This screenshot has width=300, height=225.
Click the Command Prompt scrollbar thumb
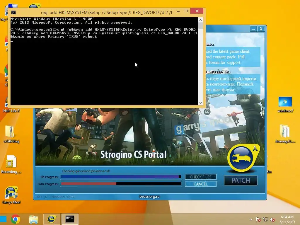[200, 25]
